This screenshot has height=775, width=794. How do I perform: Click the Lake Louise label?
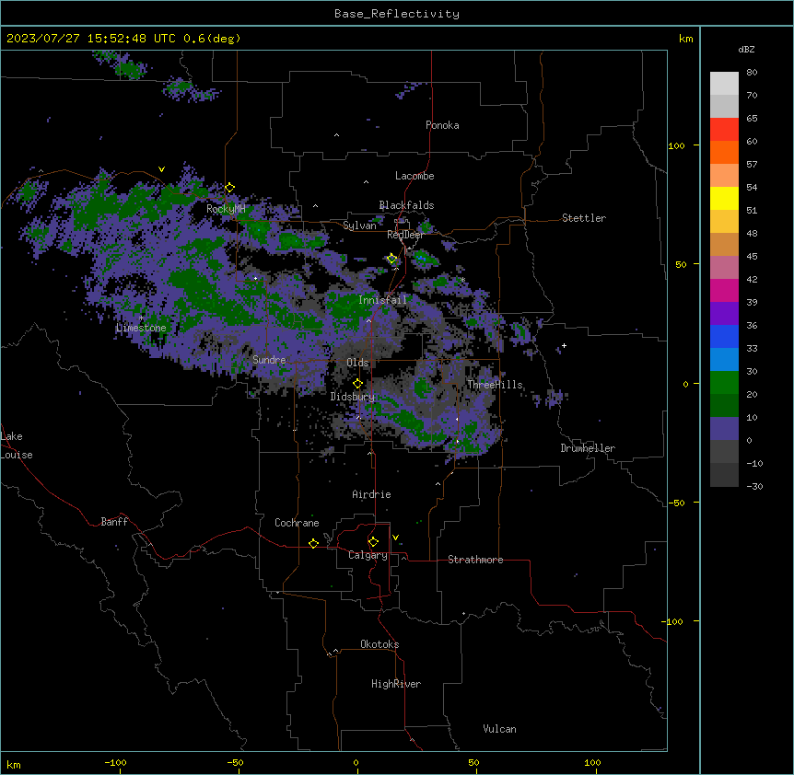click(x=17, y=445)
